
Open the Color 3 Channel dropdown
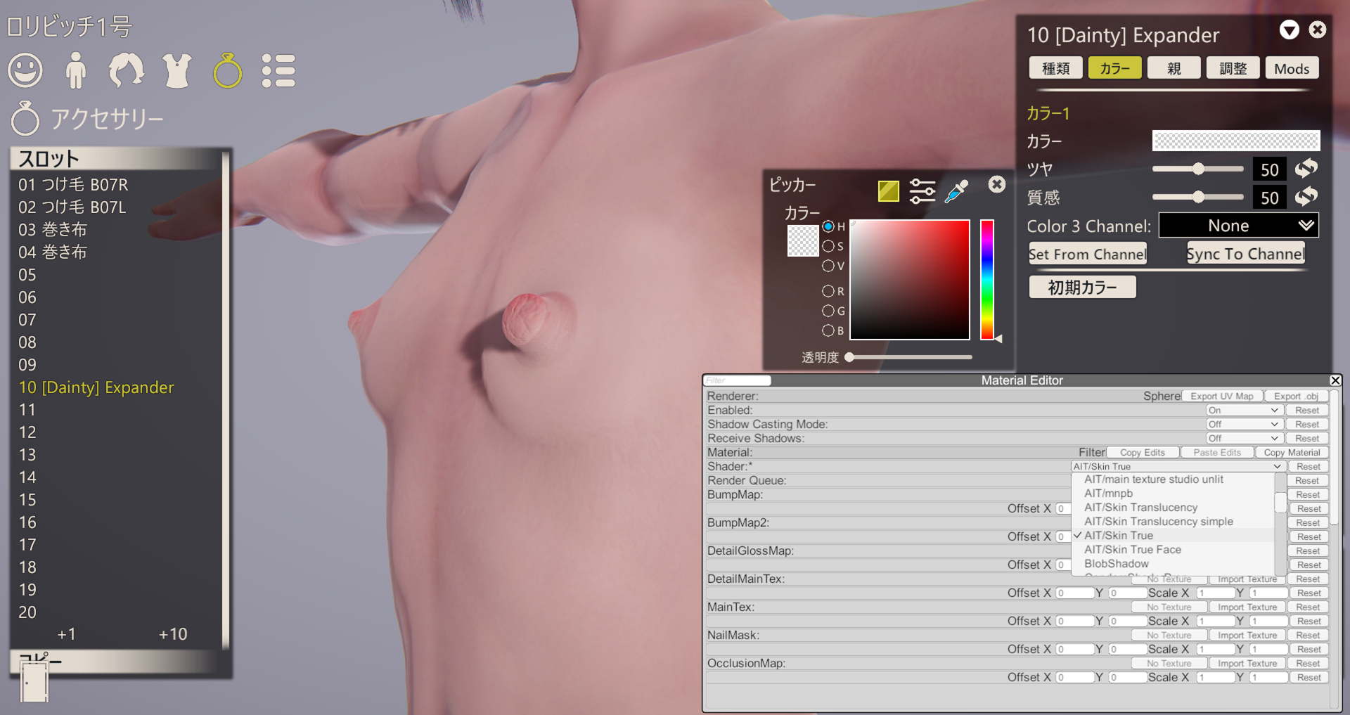(x=1238, y=226)
